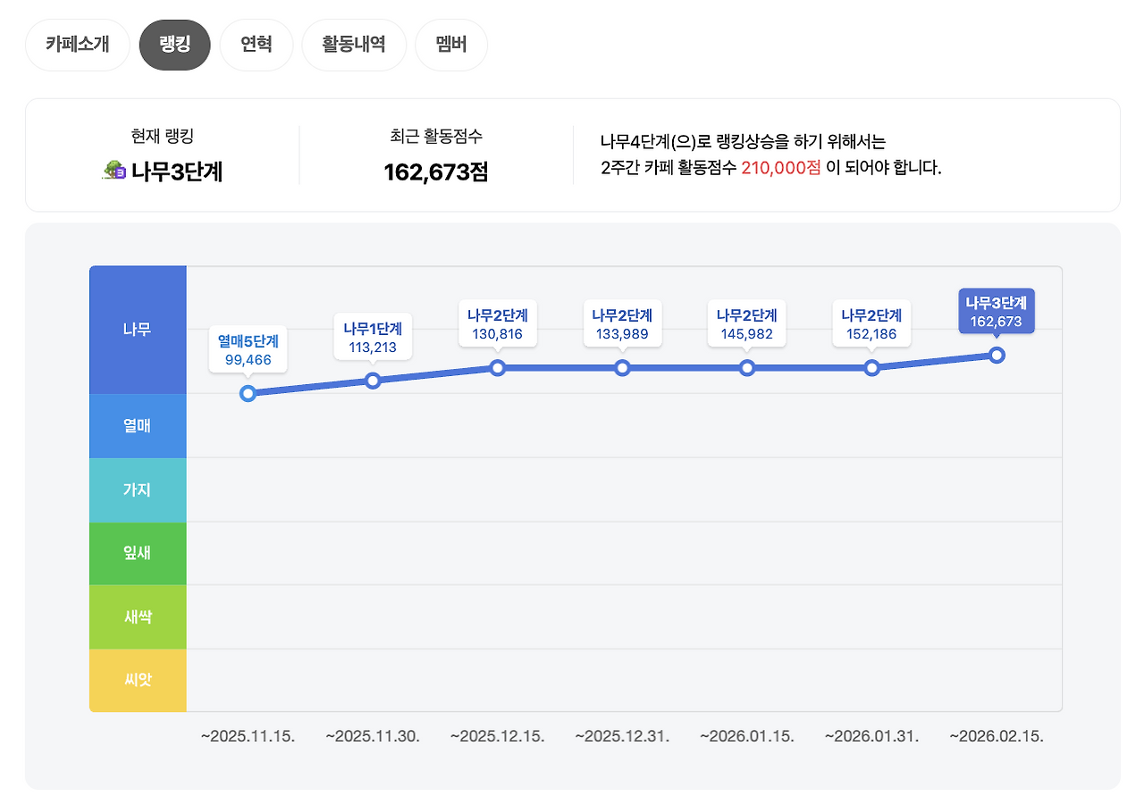This screenshot has height=804, width=1144.
Task: Click the ~2026.02.15 date label
Action: (x=997, y=737)
